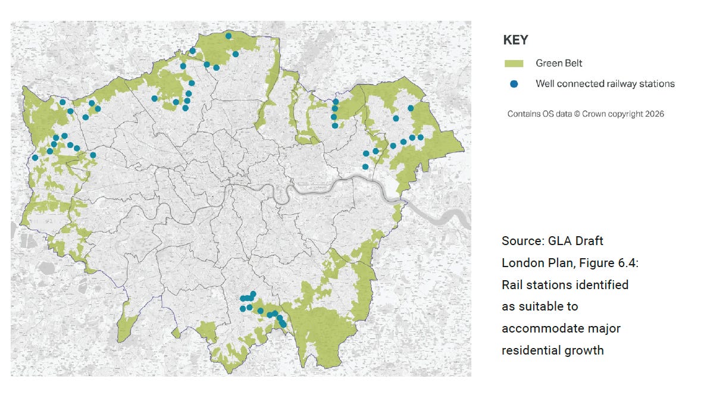The height and width of the screenshot is (395, 707).
Task: Click the 'residential growth' caption line
Action: click(552, 350)
